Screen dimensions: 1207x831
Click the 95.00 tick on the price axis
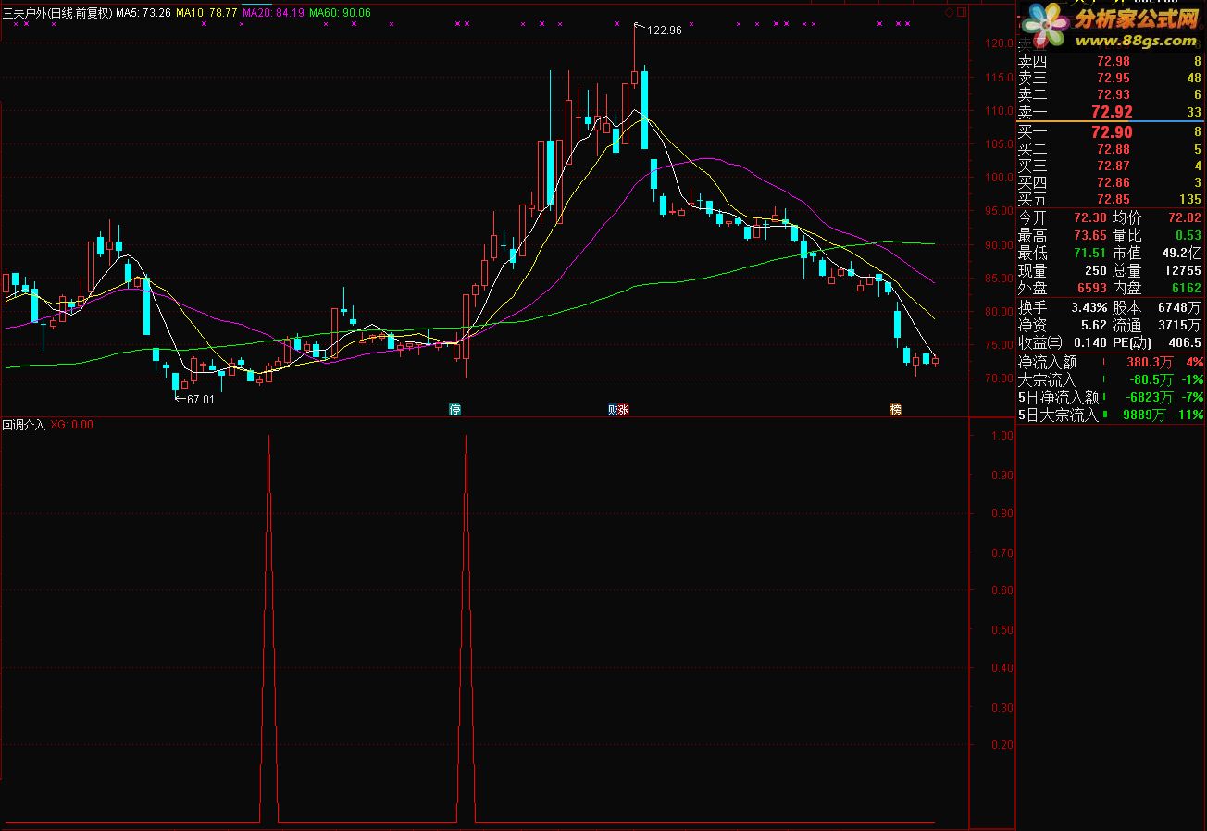point(999,210)
